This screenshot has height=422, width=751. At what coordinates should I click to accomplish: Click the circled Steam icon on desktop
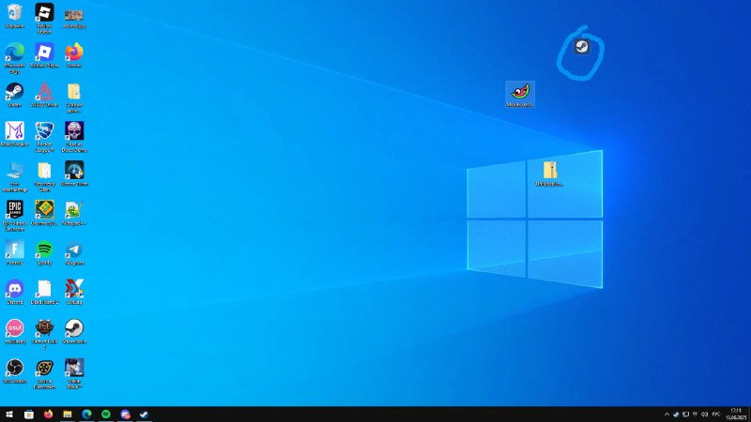pyautogui.click(x=581, y=46)
